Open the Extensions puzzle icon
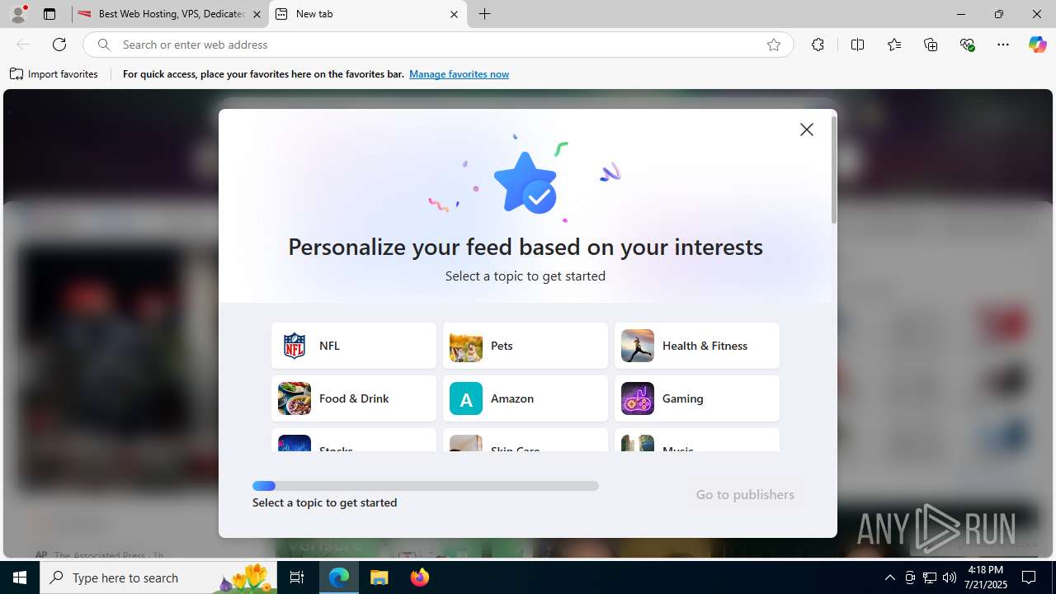 [818, 45]
